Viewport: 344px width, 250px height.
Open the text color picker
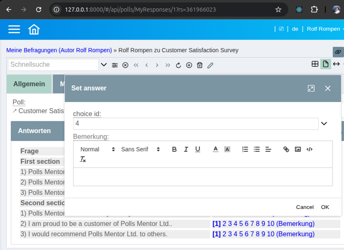tap(215, 149)
